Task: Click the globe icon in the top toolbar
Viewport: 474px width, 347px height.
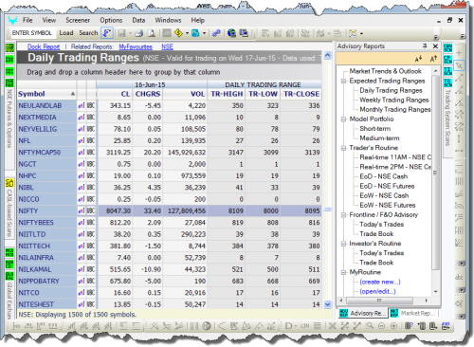Action: coord(231,33)
